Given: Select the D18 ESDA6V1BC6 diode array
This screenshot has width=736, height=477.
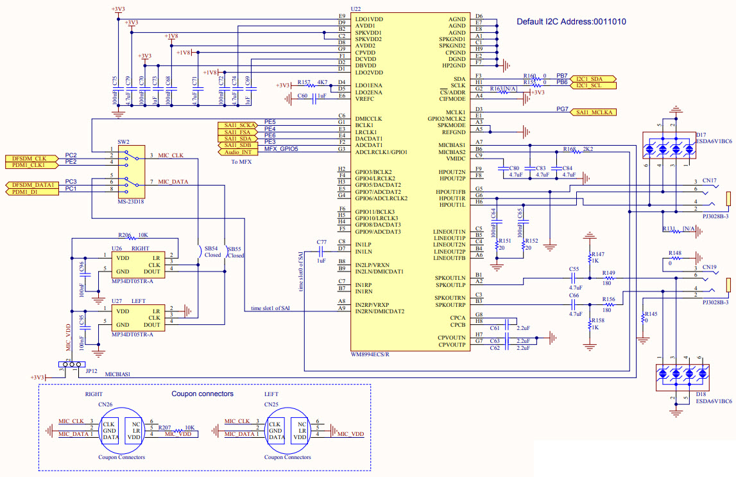Looking at the screenshot, I should click(682, 377).
